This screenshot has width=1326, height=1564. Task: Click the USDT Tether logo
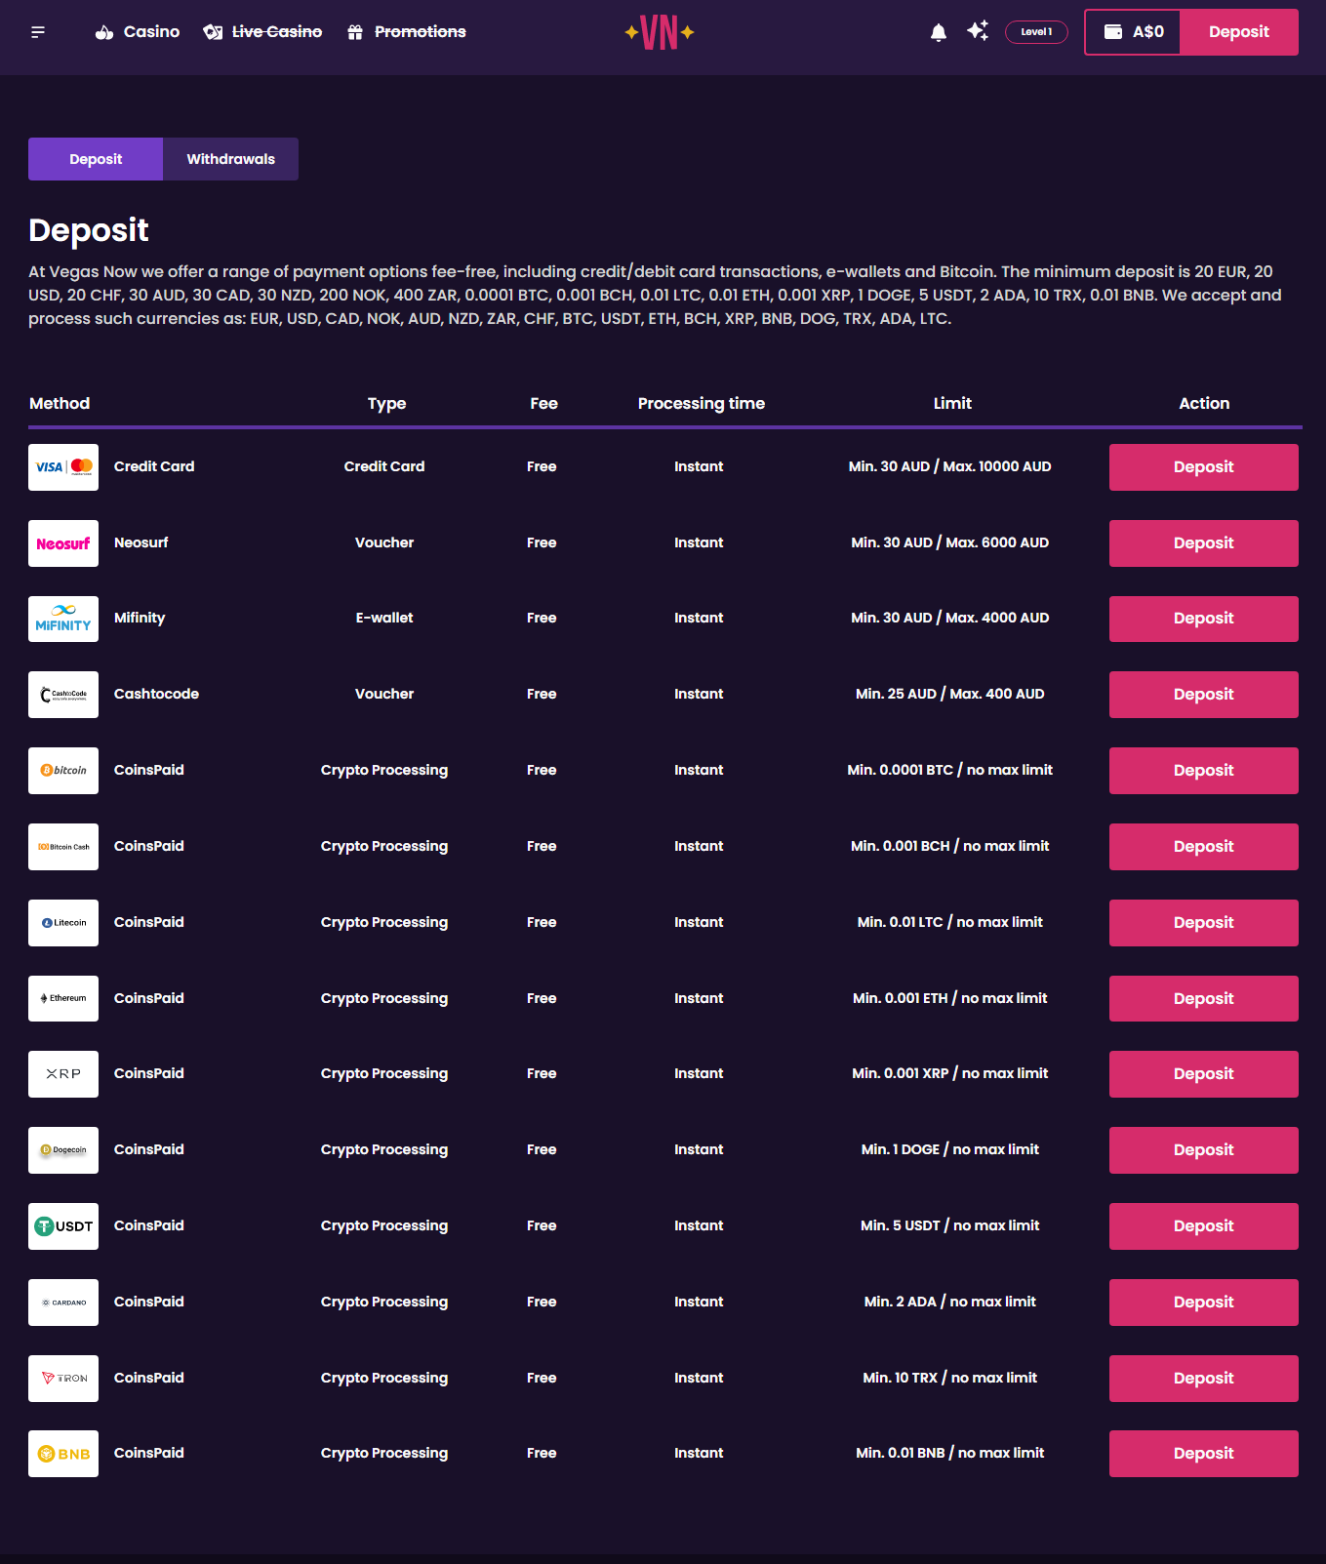[x=63, y=1226]
